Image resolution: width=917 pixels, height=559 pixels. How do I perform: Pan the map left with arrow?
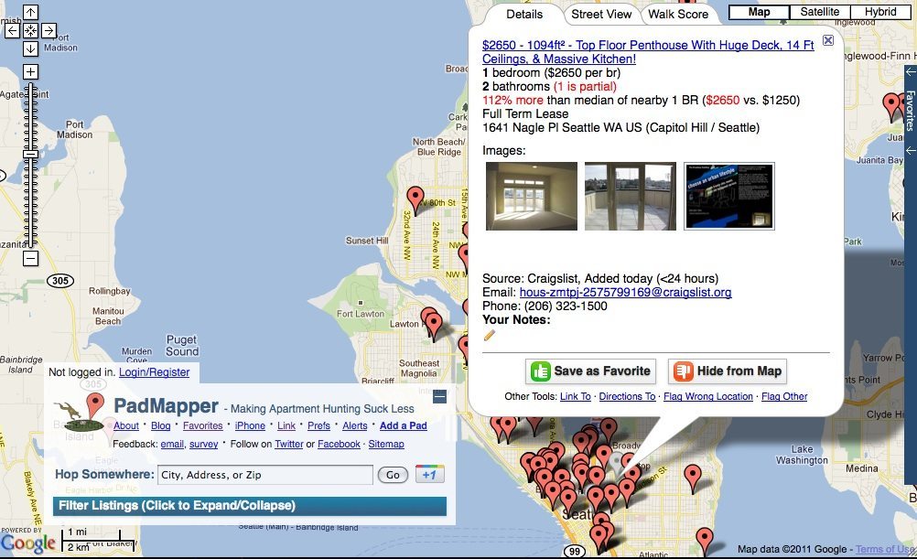pos(13,30)
